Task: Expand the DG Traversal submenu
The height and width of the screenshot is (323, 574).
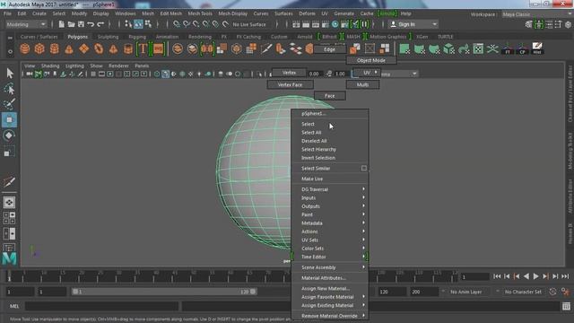Action: click(330, 189)
